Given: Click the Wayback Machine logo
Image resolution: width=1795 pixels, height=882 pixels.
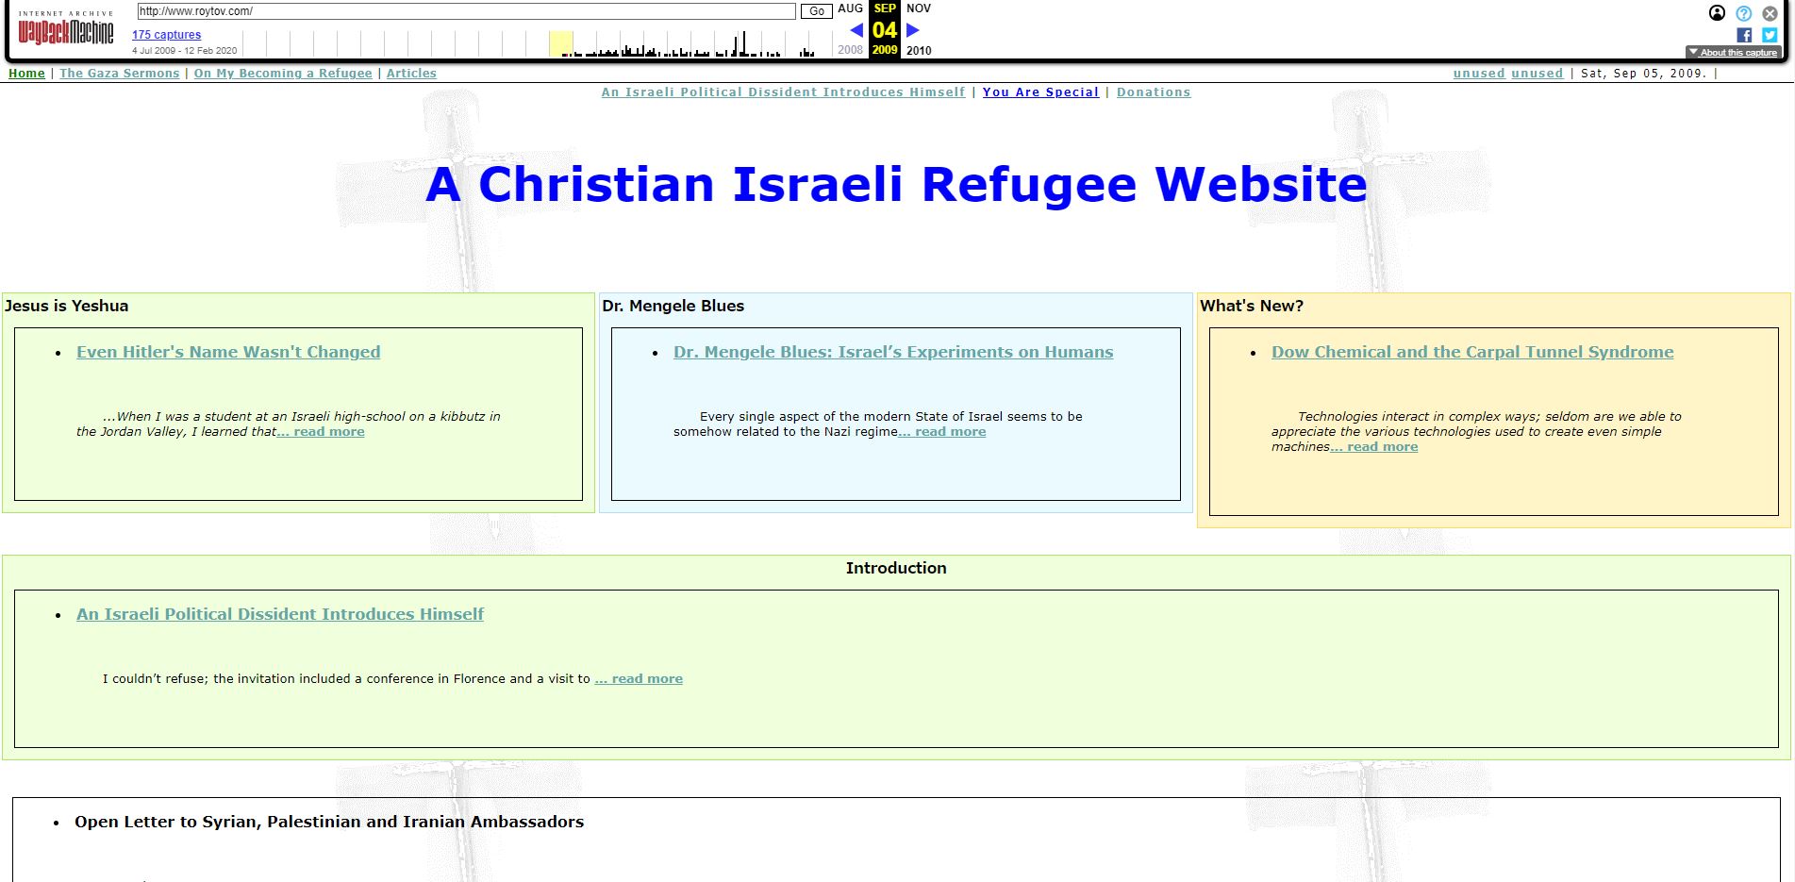Looking at the screenshot, I should coord(65,30).
